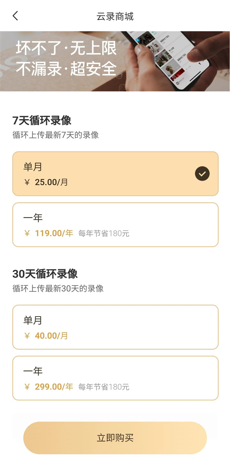Select 30天 单月 plan option
The width and height of the screenshot is (230, 459).
coord(115,327)
